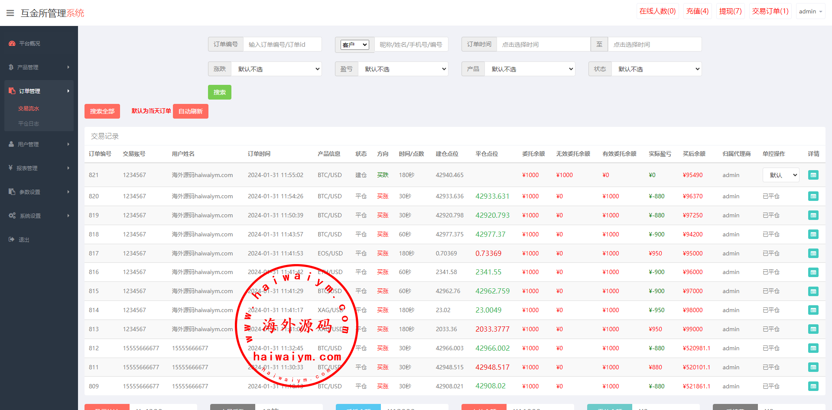Click the 自动刷新 button
This screenshot has height=410, width=832.
(190, 111)
